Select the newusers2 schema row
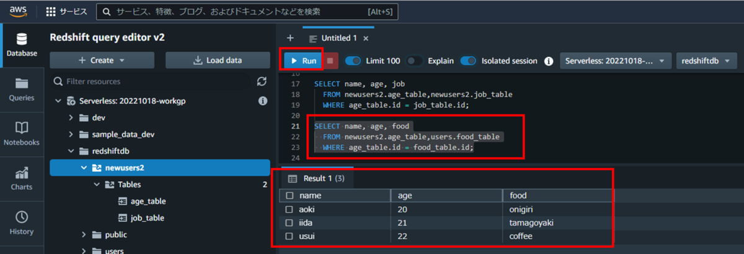This screenshot has height=254, width=744. click(x=160, y=167)
